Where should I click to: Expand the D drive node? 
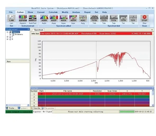coord(7,39)
